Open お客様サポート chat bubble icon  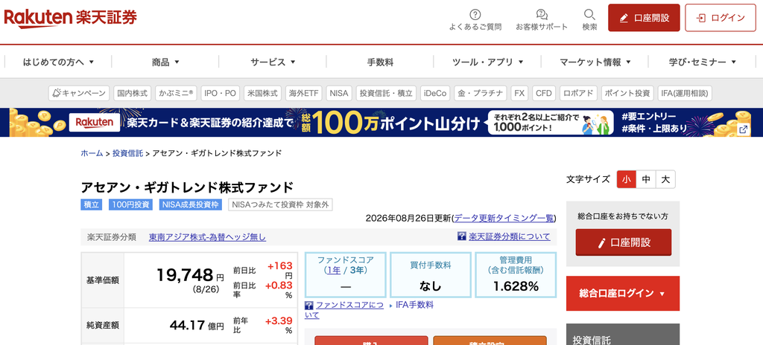coord(542,14)
